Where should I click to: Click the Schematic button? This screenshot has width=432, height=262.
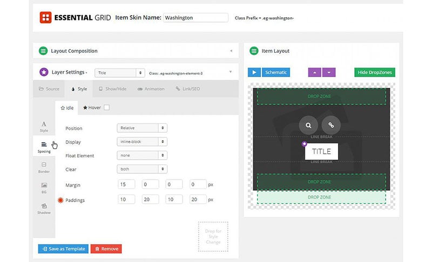tap(276, 72)
